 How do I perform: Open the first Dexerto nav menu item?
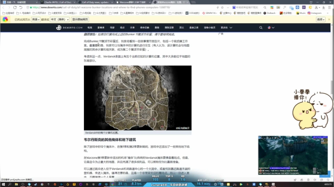[90, 28]
